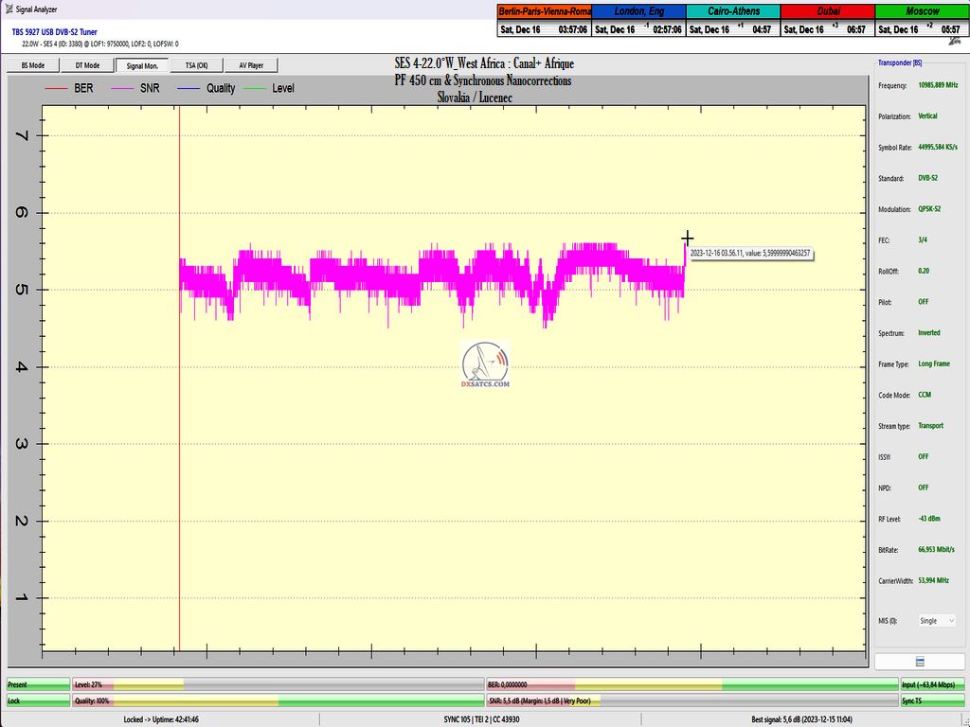This screenshot has width=970, height=727.
Task: Click the red vertical marker on graph
Action: (x=179, y=379)
